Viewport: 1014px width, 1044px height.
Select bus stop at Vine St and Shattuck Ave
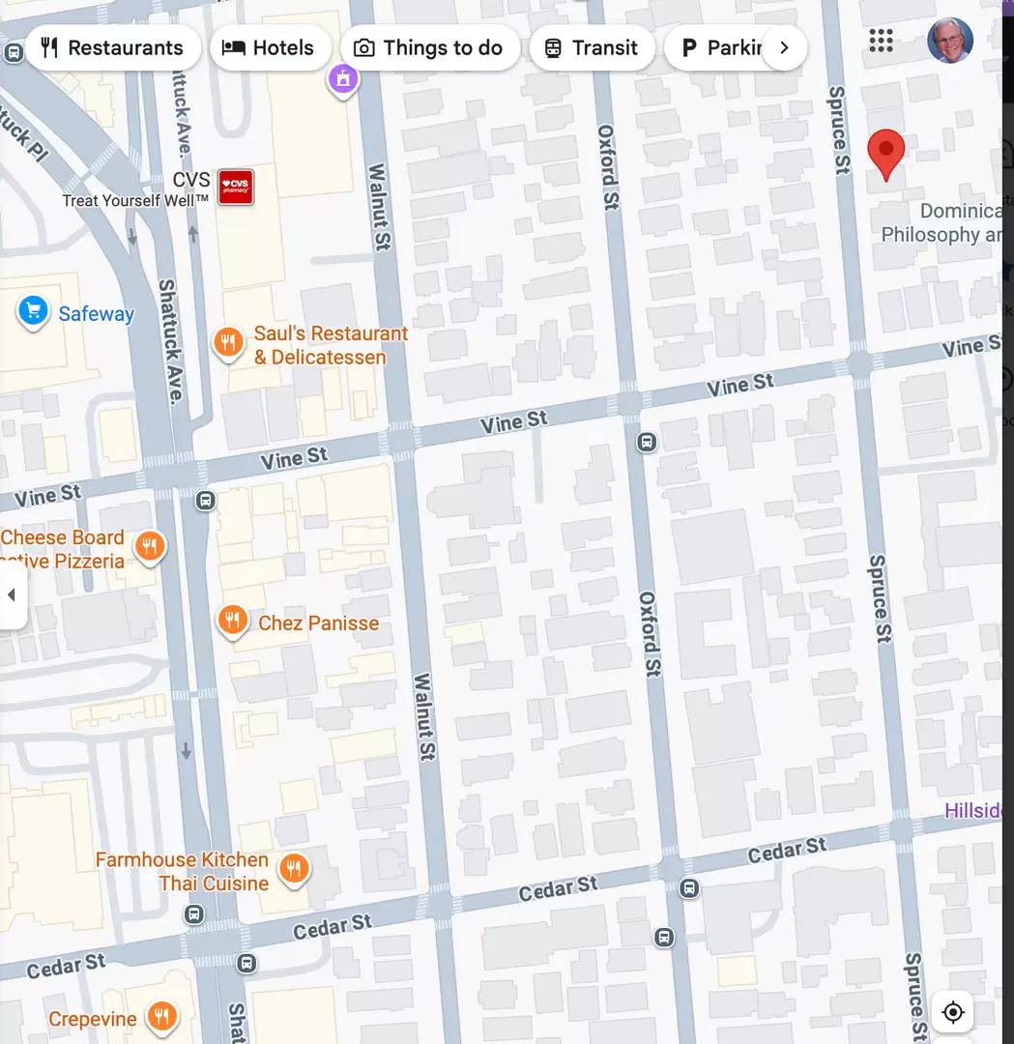(x=206, y=500)
